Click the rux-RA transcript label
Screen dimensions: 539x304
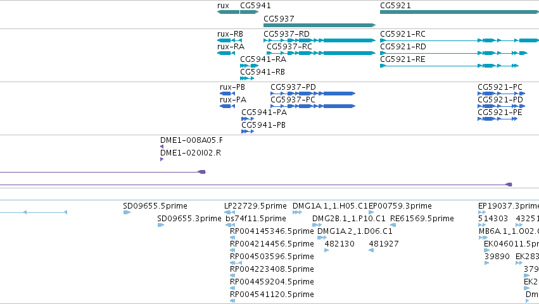click(x=231, y=47)
